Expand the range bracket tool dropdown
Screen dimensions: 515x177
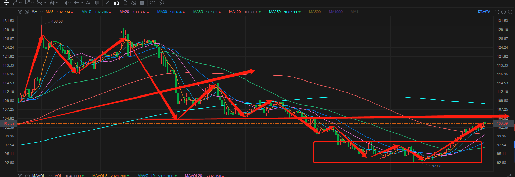(x=70, y=3)
